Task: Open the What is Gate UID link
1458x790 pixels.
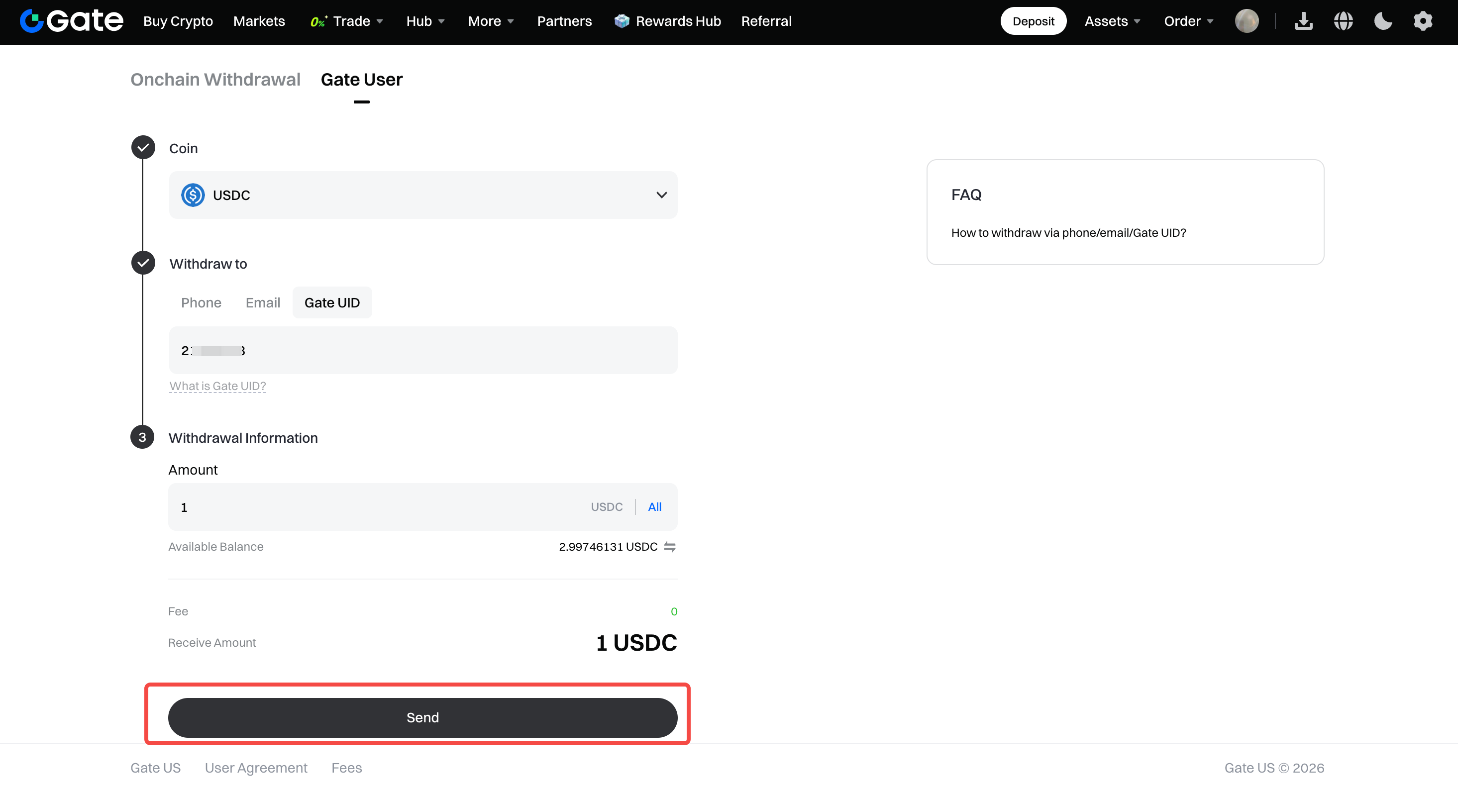Action: click(217, 386)
